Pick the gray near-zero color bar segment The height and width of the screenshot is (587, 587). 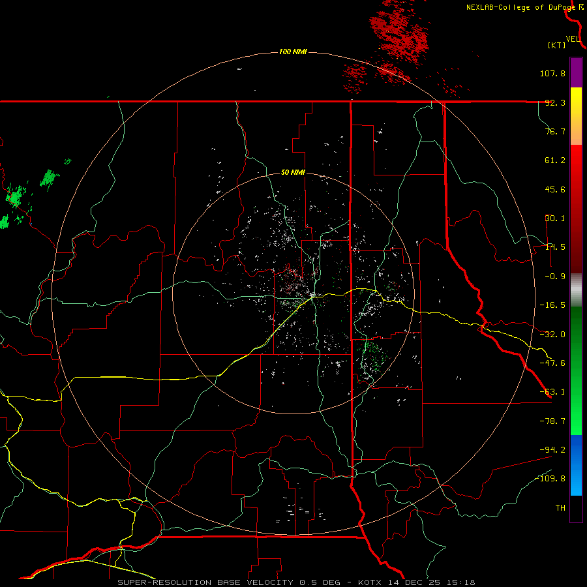(576, 290)
